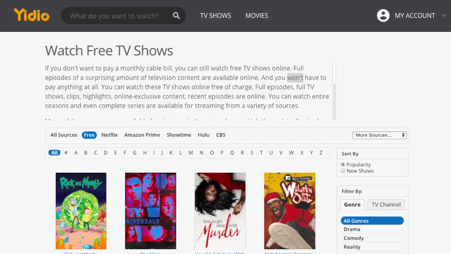The height and width of the screenshot is (254, 451).
Task: Open the Wild 'N Out poster
Action: point(290,211)
